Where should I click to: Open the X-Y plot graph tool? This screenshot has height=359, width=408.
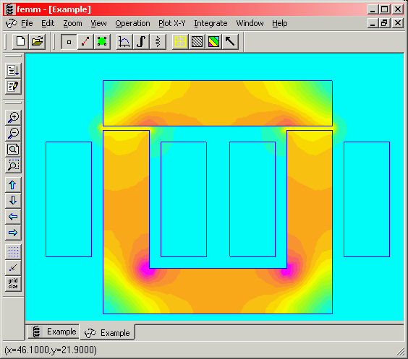(x=124, y=42)
